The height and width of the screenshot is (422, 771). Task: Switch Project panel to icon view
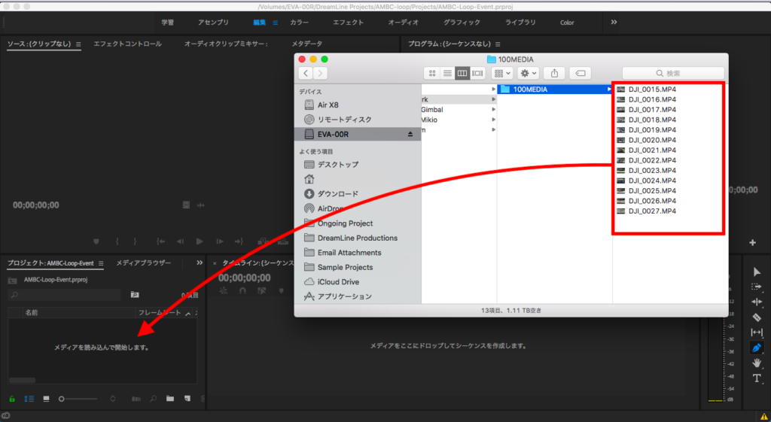click(46, 399)
